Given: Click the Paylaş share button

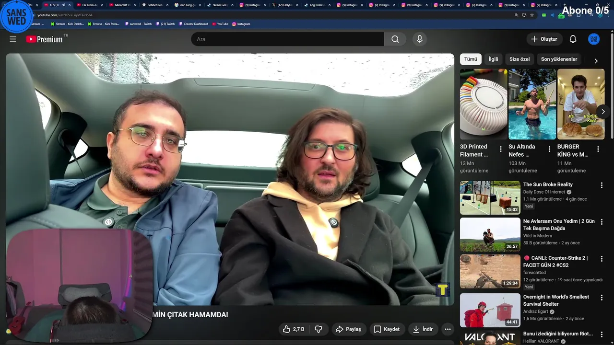Looking at the screenshot, I should (348, 329).
